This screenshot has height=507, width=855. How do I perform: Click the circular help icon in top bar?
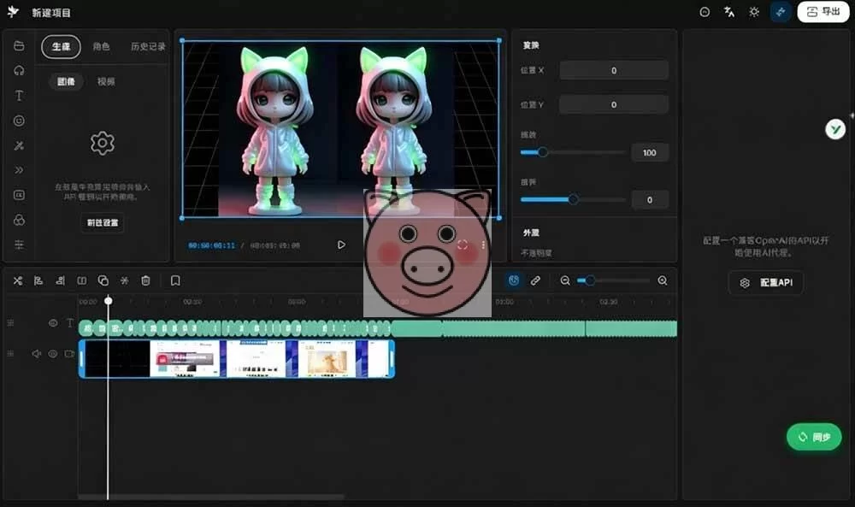[x=705, y=12]
